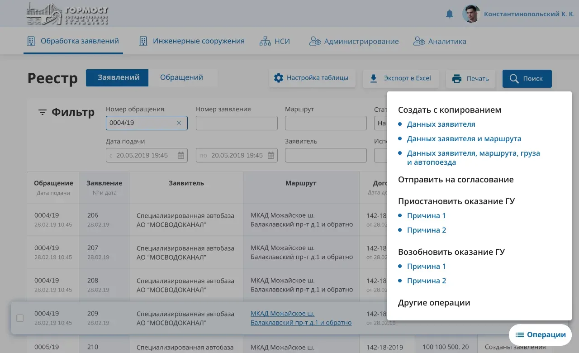Click the Дата подачи 'с' date field
This screenshot has height=353, width=579.
coord(147,155)
